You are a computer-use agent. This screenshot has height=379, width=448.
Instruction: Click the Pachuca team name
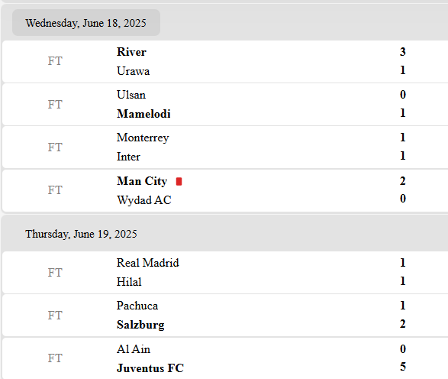[x=137, y=306]
